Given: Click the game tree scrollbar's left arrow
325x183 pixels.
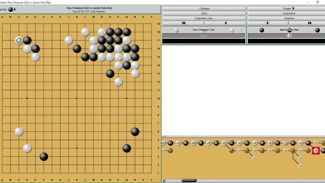Looking at the screenshot, I should pyautogui.click(x=164, y=181).
